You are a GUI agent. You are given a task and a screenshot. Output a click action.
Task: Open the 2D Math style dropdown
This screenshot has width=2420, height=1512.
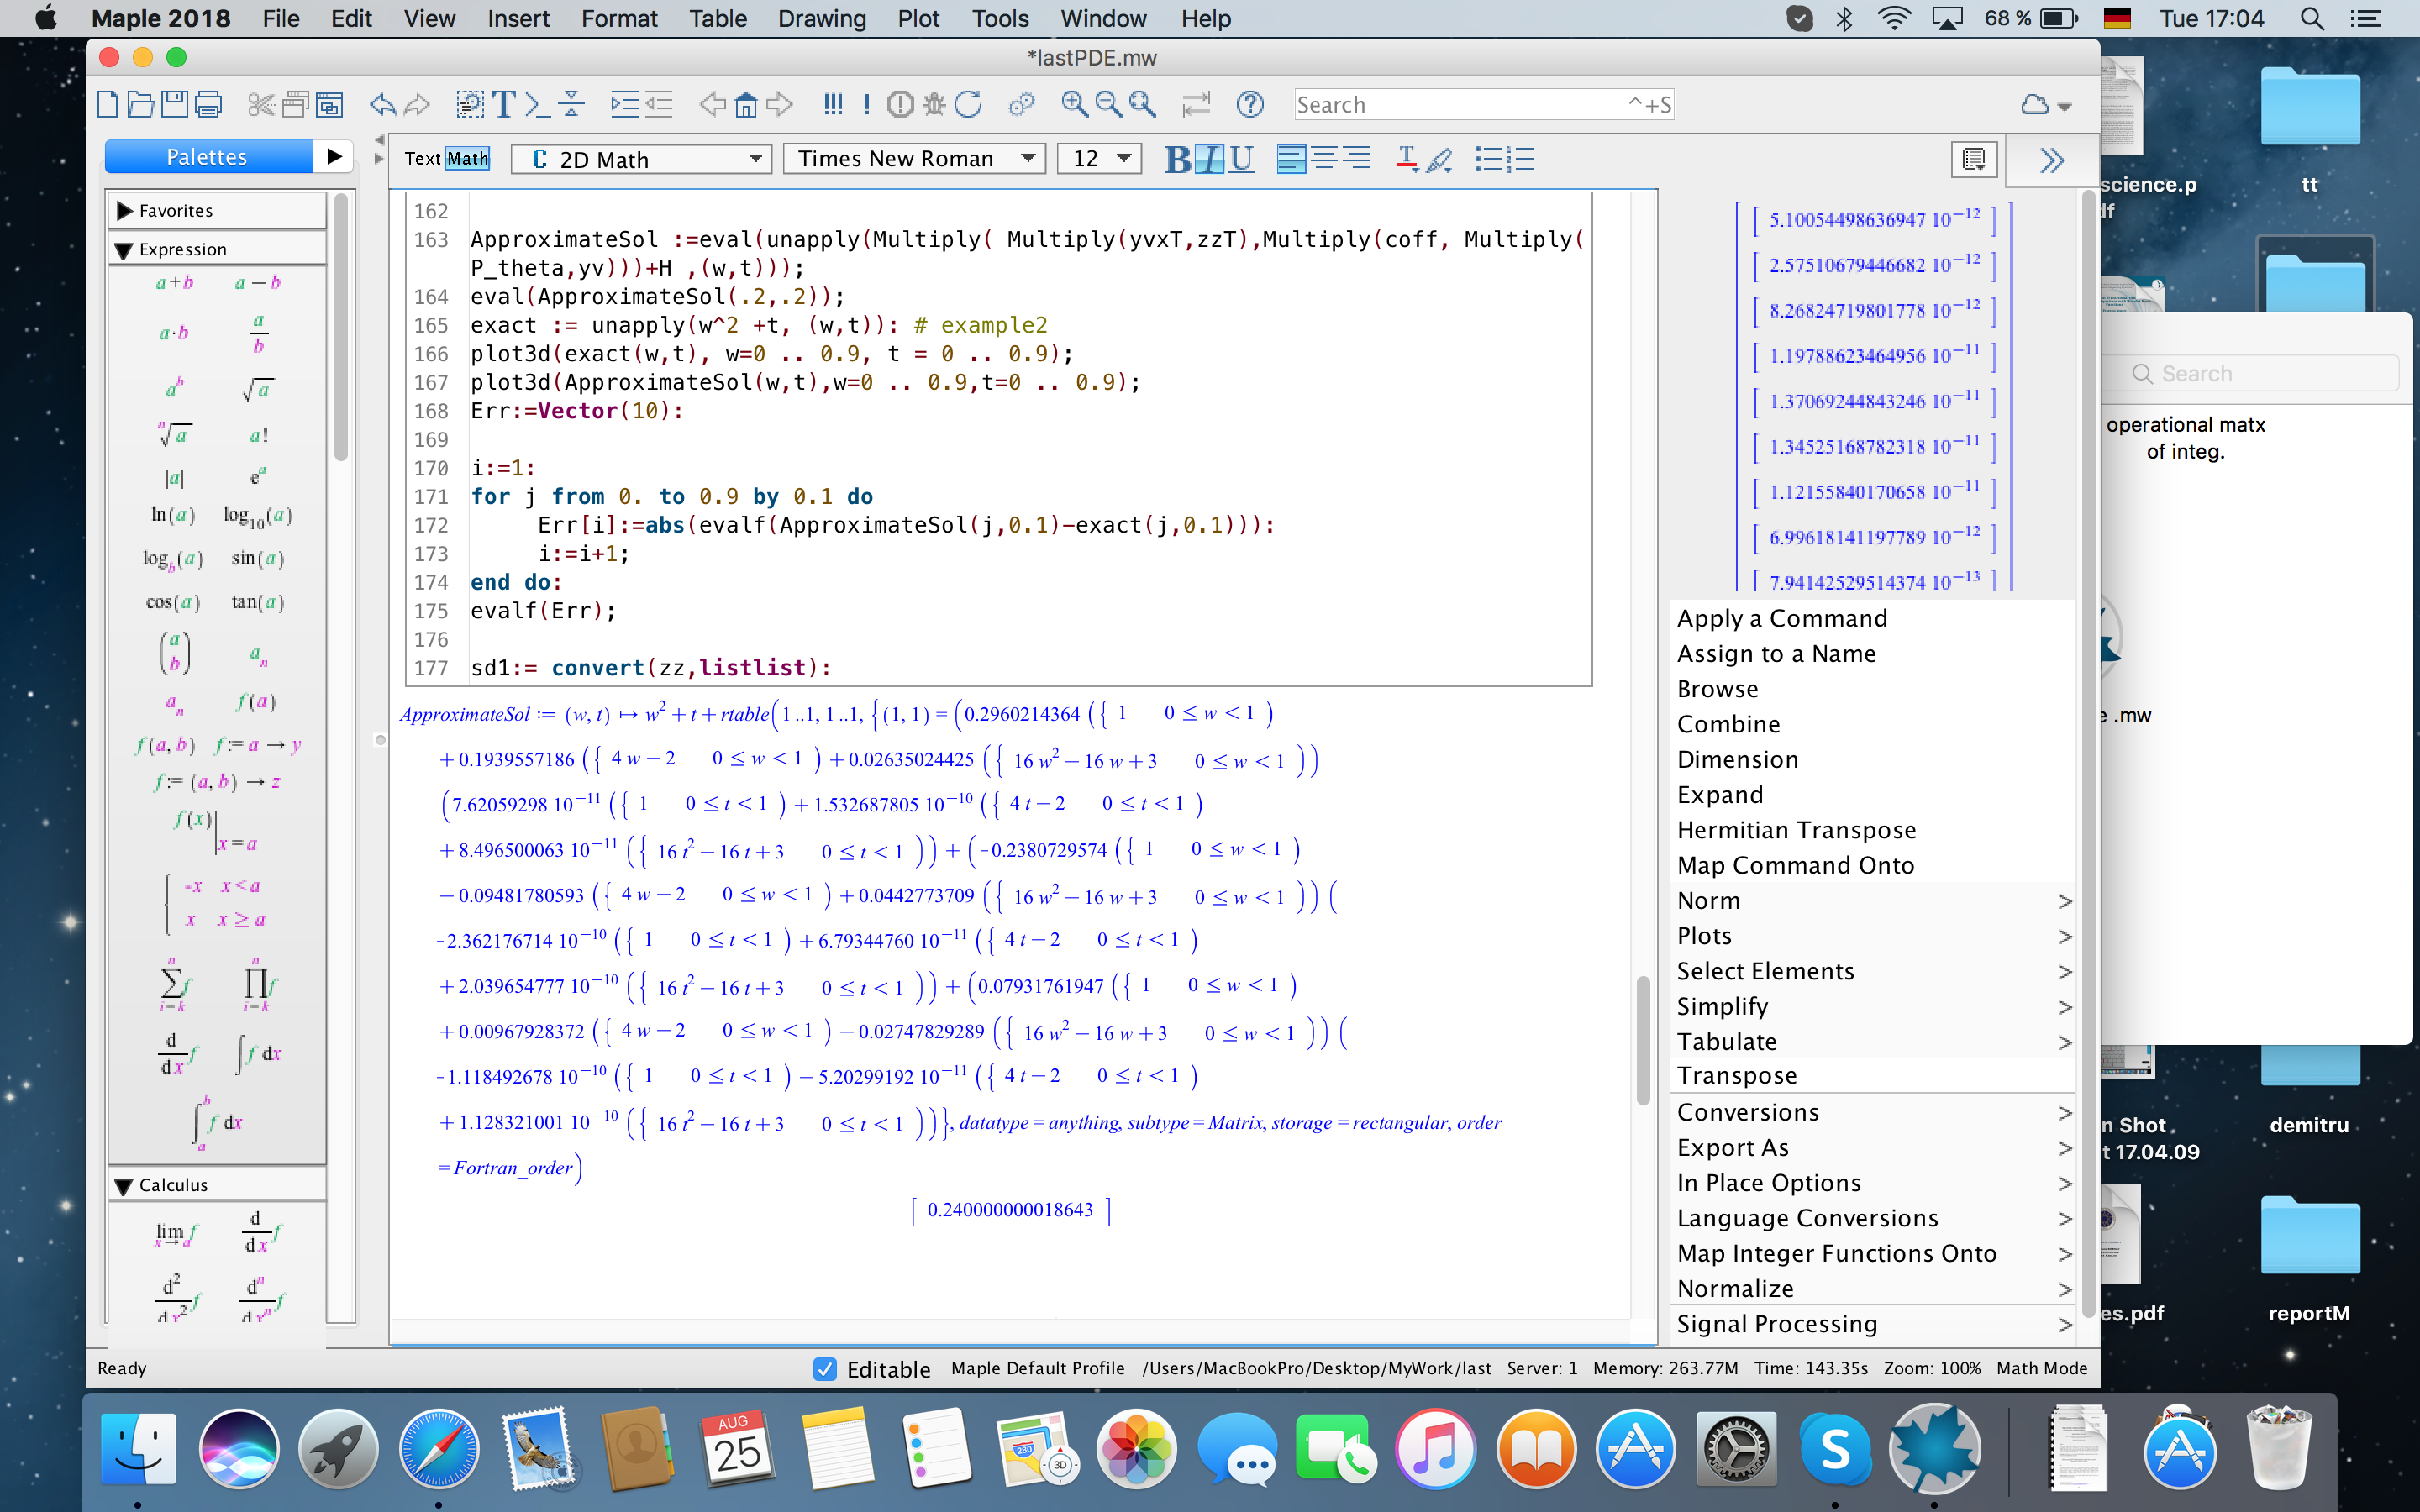click(641, 159)
